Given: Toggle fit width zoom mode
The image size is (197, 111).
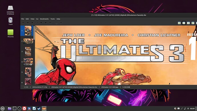Looking at the screenshot, I should point(184,23).
